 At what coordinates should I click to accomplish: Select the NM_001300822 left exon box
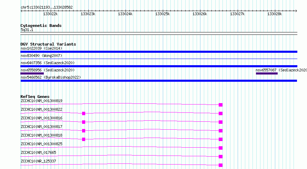(83, 113)
